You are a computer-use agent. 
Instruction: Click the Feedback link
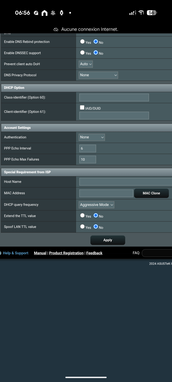[94, 253]
